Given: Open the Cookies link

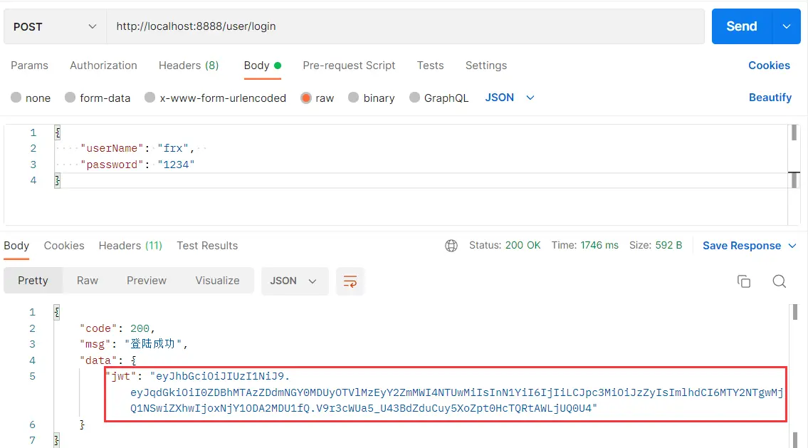Looking at the screenshot, I should (x=769, y=66).
